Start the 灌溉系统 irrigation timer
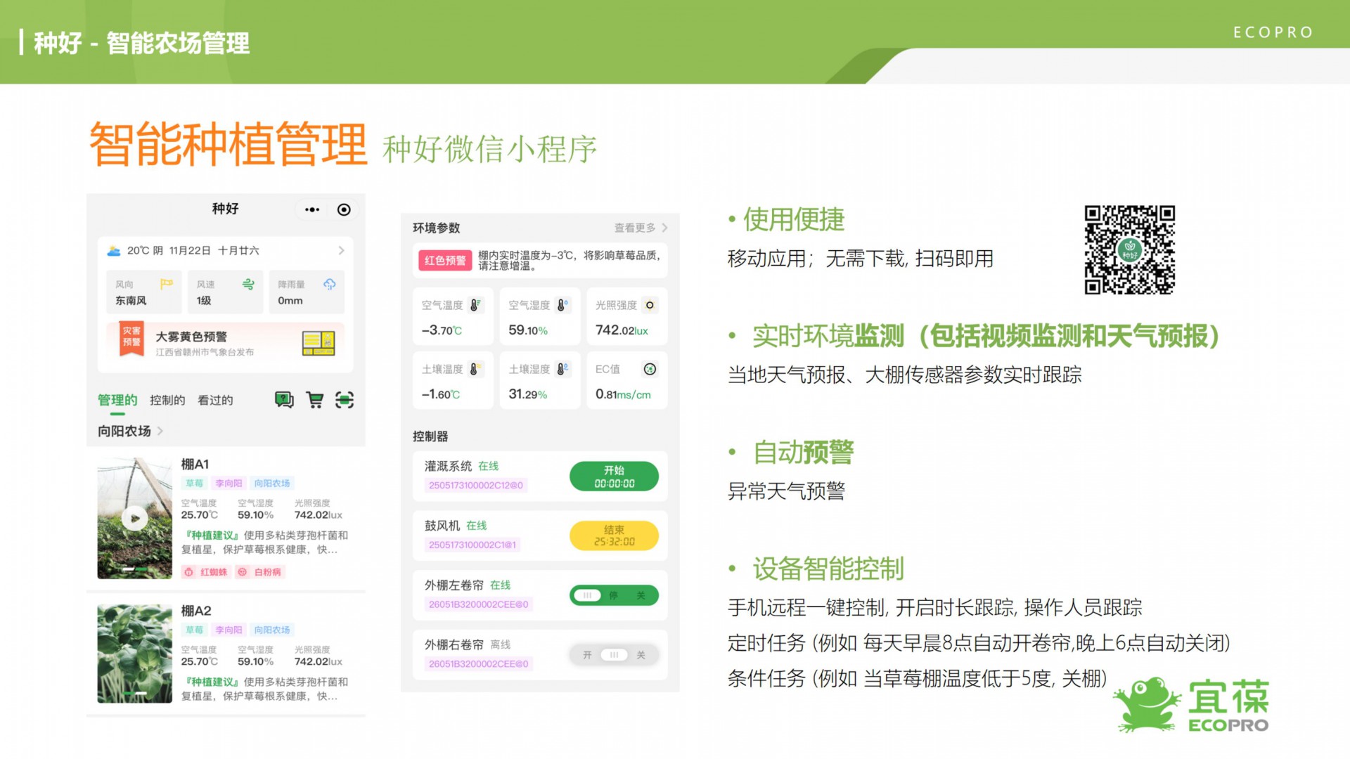 [x=614, y=476]
